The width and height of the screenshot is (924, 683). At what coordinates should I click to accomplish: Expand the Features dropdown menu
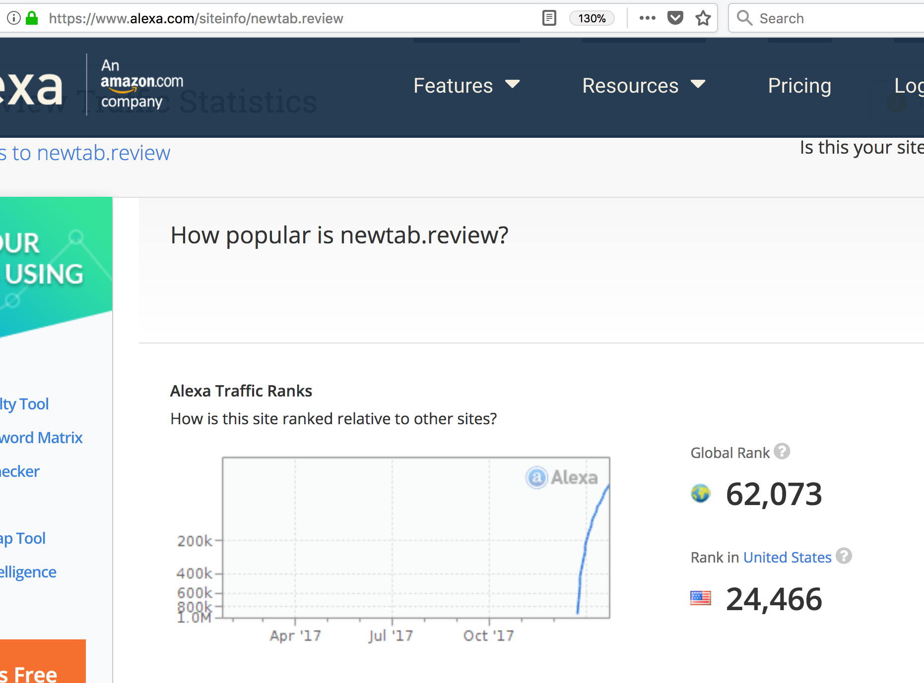(466, 86)
